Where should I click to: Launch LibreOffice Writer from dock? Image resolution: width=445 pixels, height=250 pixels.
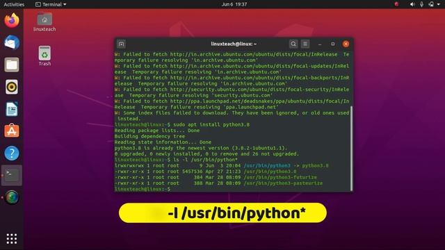[12, 109]
